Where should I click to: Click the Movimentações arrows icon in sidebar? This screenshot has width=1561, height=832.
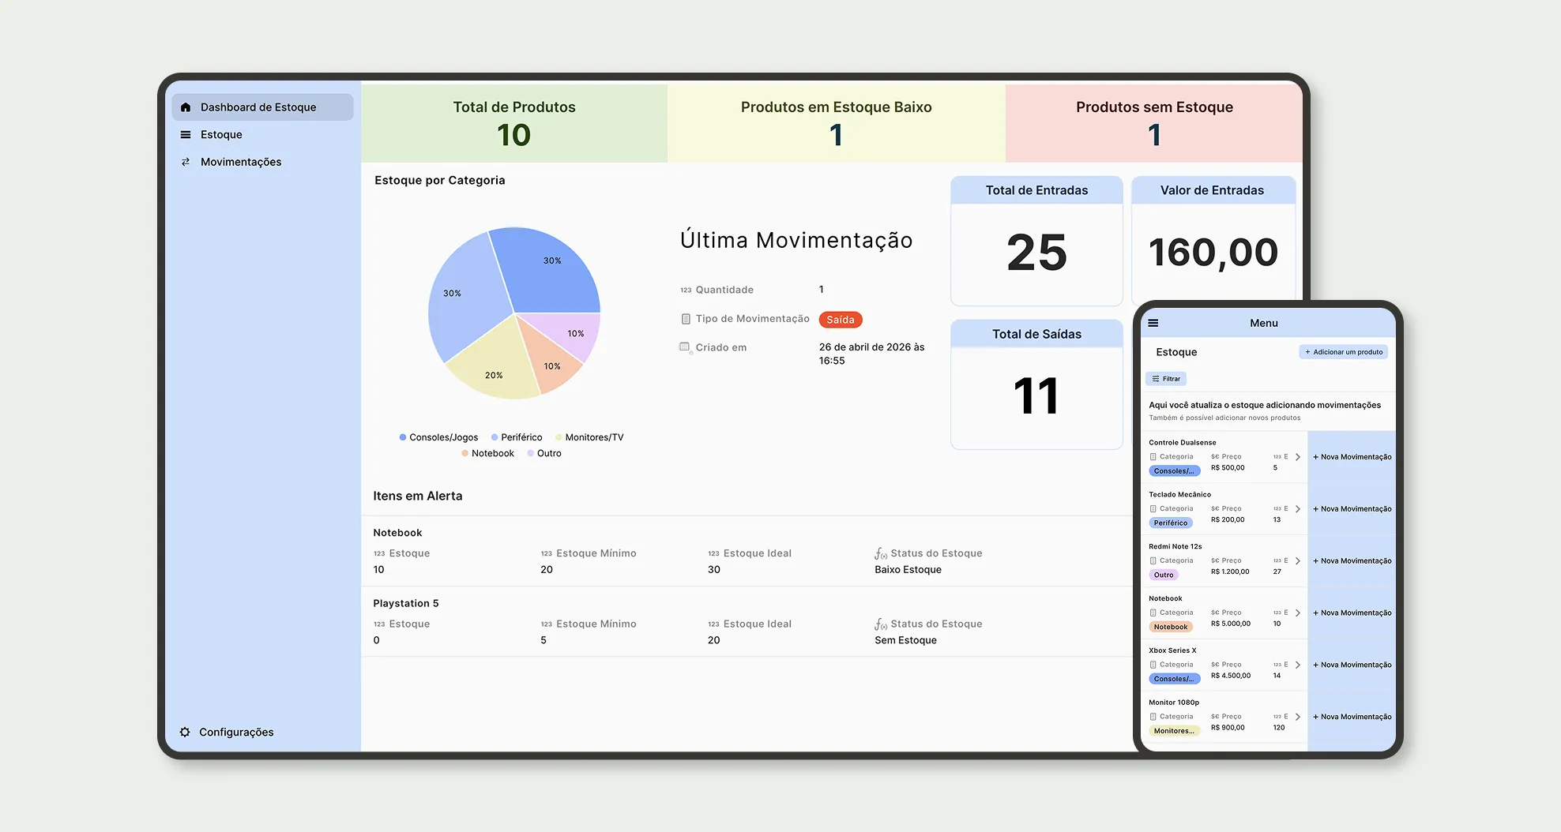click(x=186, y=162)
